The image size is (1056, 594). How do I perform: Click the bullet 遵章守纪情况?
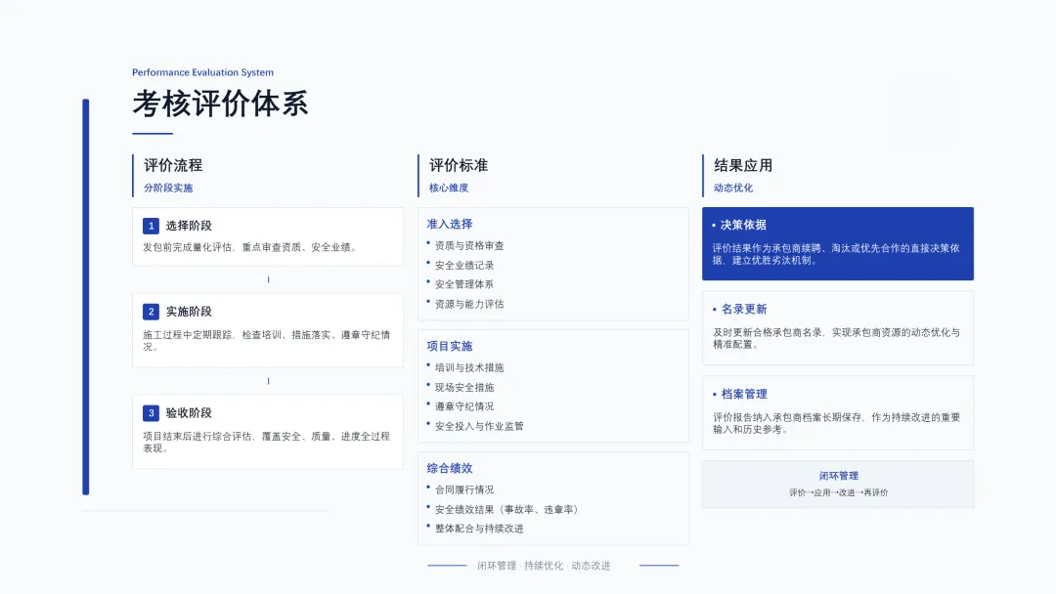464,406
